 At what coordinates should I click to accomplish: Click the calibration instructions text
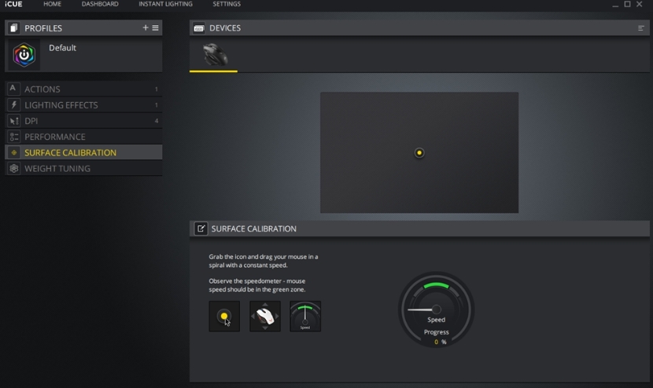click(x=264, y=261)
